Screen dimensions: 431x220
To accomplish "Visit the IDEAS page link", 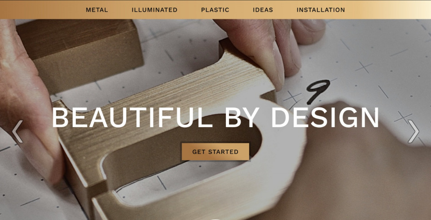I will pyautogui.click(x=263, y=10).
